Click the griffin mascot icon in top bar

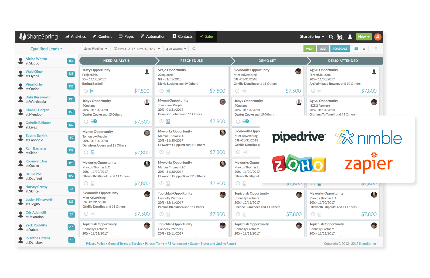pos(340,37)
